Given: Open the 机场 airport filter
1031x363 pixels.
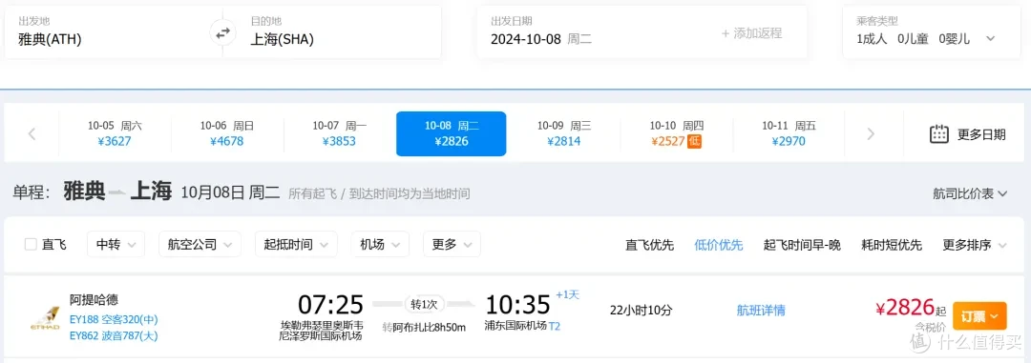Looking at the screenshot, I should (380, 244).
